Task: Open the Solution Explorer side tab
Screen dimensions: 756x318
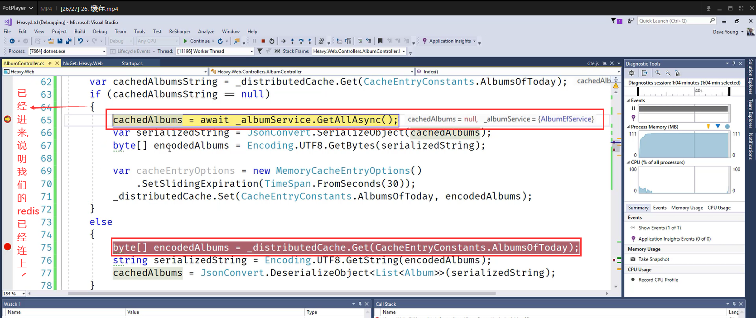Action: (x=751, y=76)
